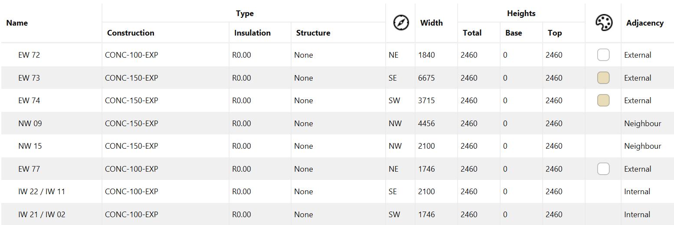Open the construction cell for EW 74
This screenshot has width=674, height=225.
[x=131, y=101]
